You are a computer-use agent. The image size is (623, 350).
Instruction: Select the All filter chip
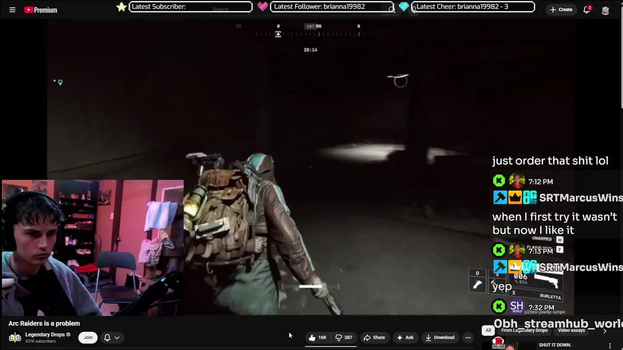tap(488, 331)
